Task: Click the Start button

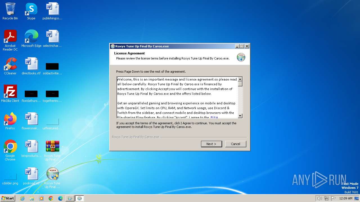Action: [8, 198]
